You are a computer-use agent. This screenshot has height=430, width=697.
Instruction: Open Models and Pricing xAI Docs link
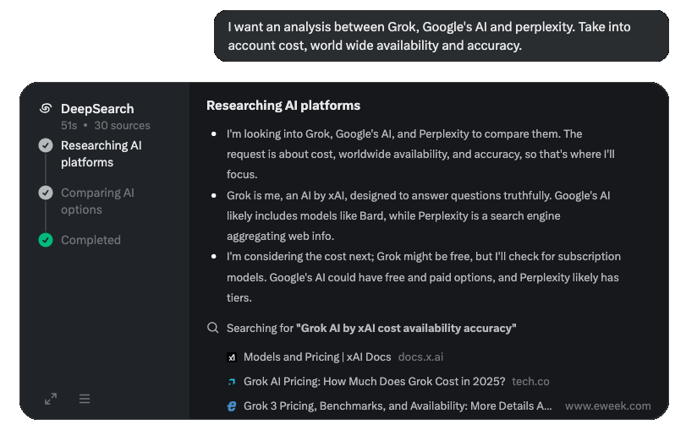click(x=317, y=357)
